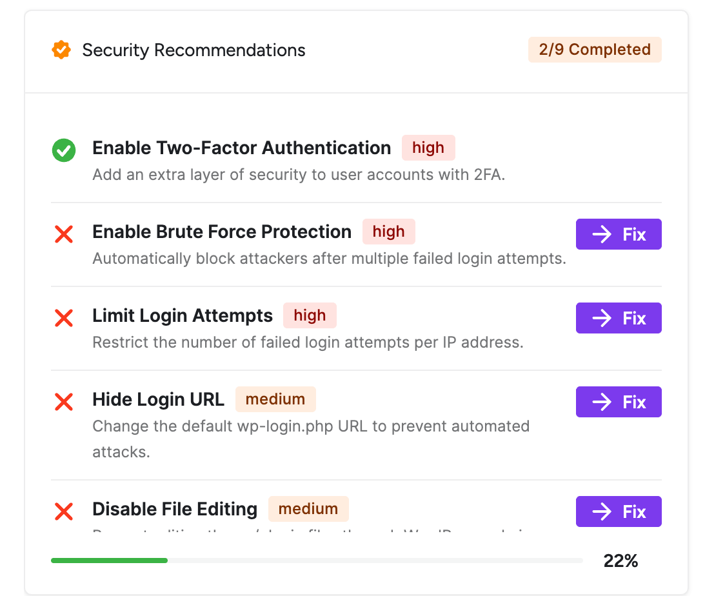
Task: Toggle completion status of Enable Two-Factor Authentication
Action: coord(64,150)
